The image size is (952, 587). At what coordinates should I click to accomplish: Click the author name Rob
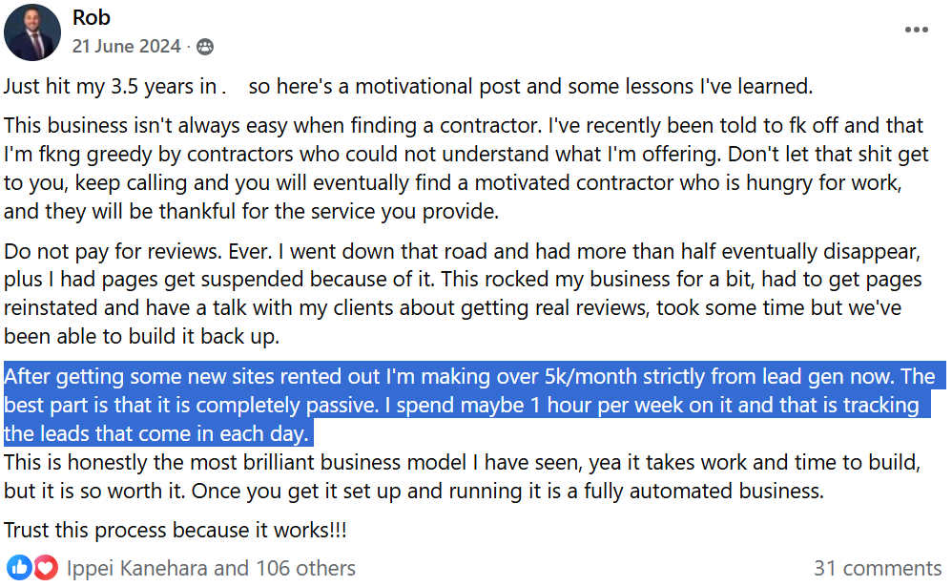click(92, 18)
